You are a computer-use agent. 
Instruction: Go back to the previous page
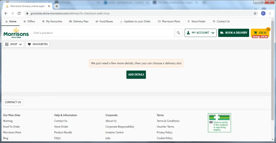tap(6, 13)
